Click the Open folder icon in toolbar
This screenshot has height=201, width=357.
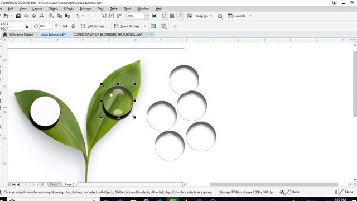coord(6,16)
